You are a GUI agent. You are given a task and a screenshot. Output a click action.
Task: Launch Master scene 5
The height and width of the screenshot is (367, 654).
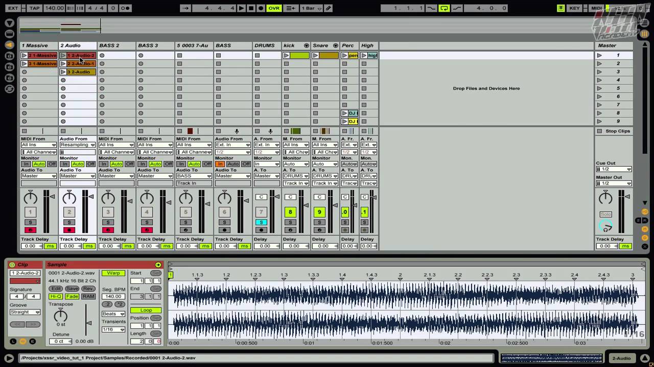(599, 88)
